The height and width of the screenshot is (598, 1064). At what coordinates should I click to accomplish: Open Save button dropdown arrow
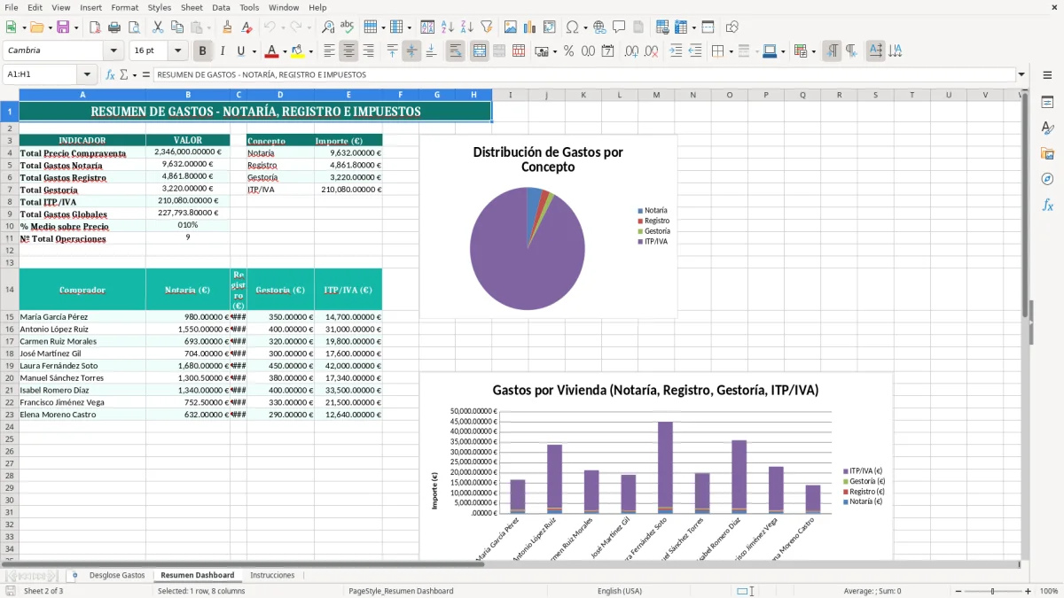[75, 27]
